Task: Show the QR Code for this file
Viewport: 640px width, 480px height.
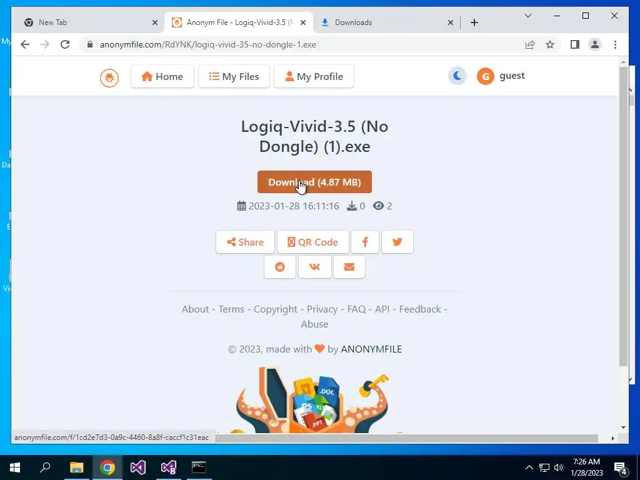Action: click(313, 242)
